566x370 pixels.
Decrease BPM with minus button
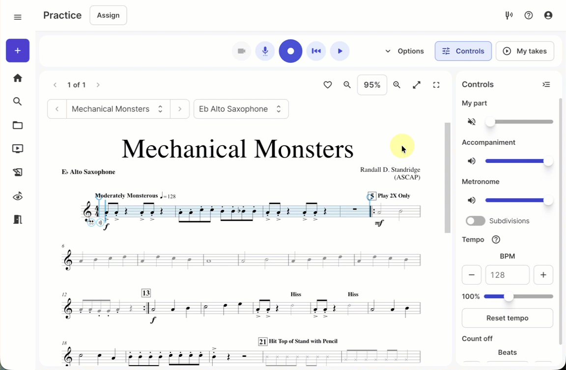click(x=472, y=275)
